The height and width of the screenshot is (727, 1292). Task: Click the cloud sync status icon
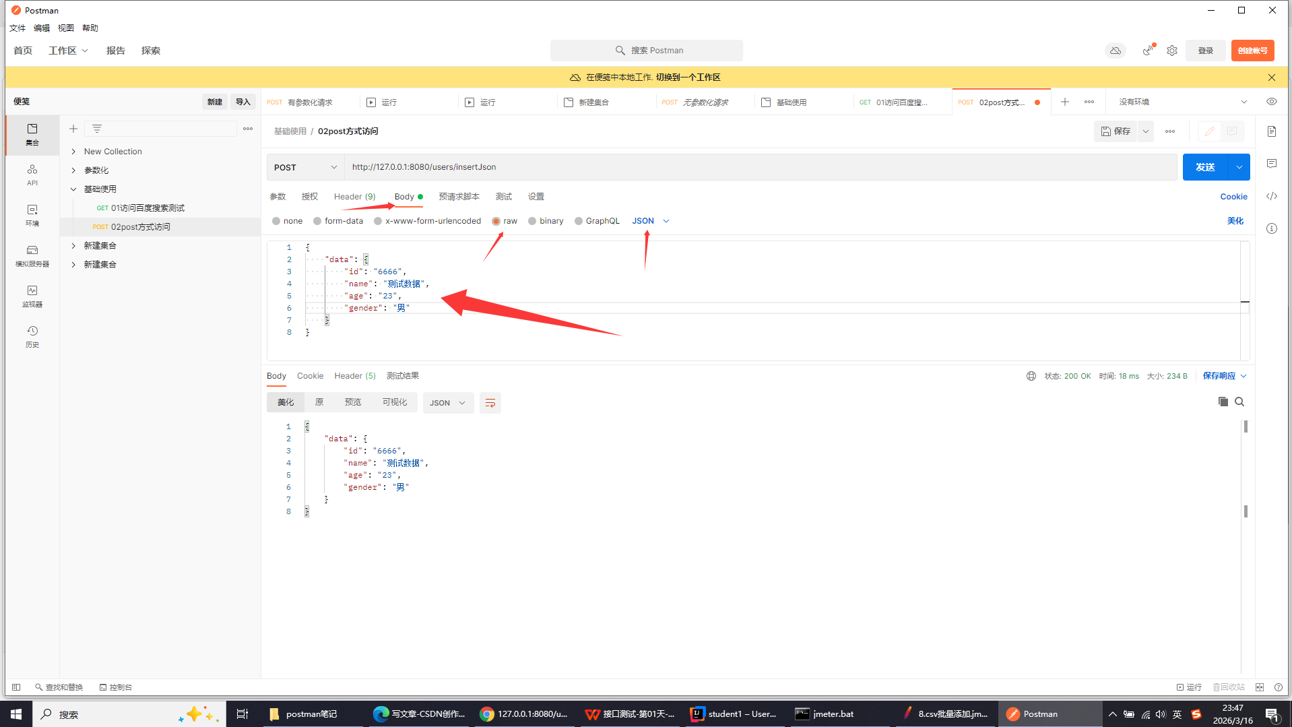point(1116,51)
